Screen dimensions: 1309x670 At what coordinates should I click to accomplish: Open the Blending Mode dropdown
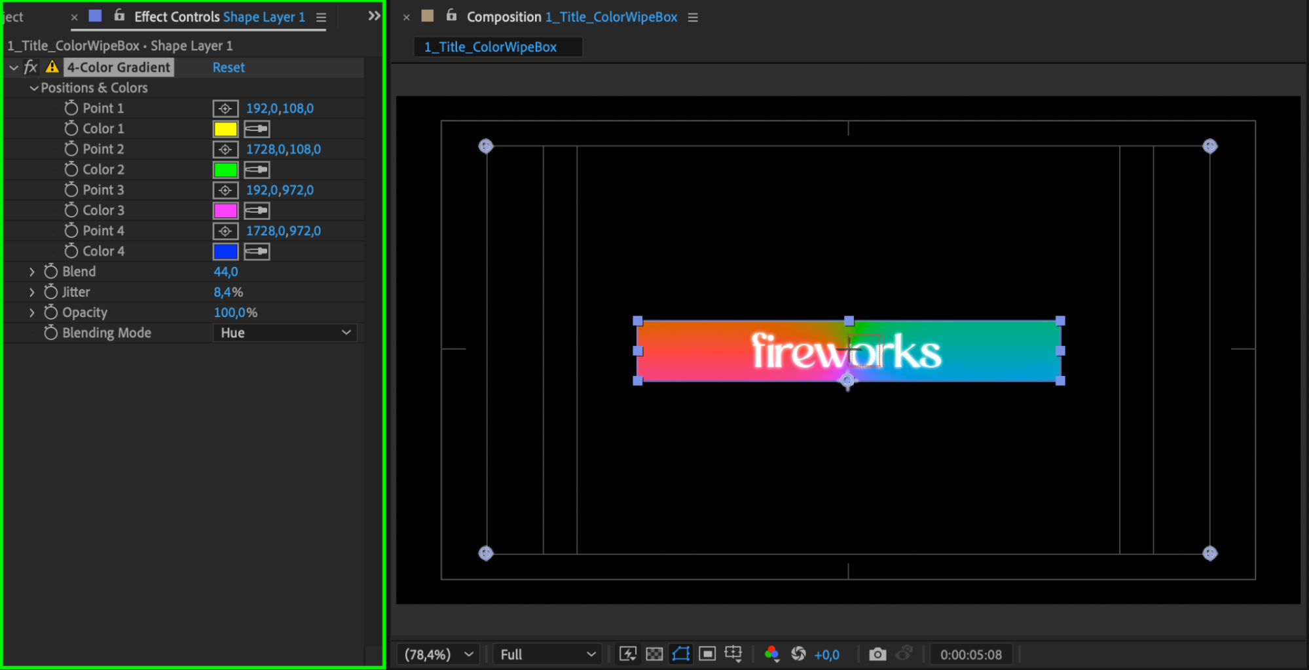pyautogui.click(x=285, y=333)
